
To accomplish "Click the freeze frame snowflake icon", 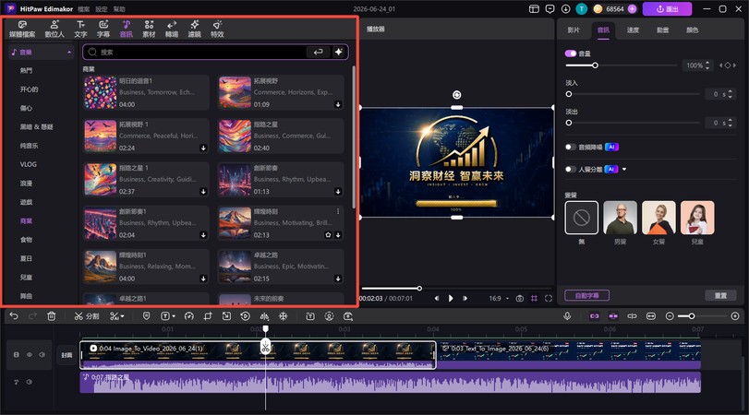I will click(x=284, y=316).
